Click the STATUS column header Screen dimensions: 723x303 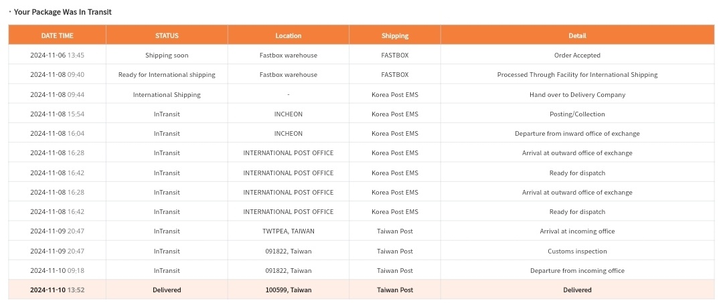(167, 35)
